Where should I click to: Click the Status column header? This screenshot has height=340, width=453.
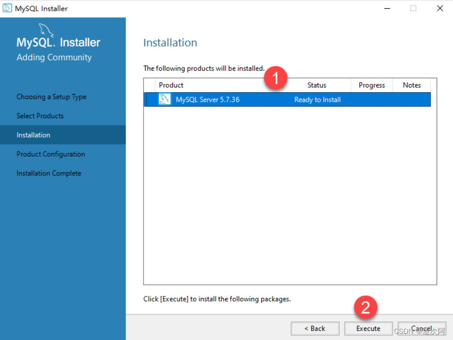point(317,85)
